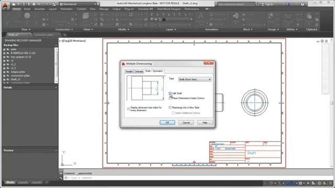Click the Move tool in Modify panel
The width and height of the screenshot is (335, 188).
point(102,15)
